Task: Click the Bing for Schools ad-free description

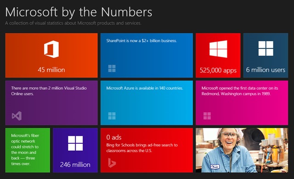Action: click(x=142, y=148)
